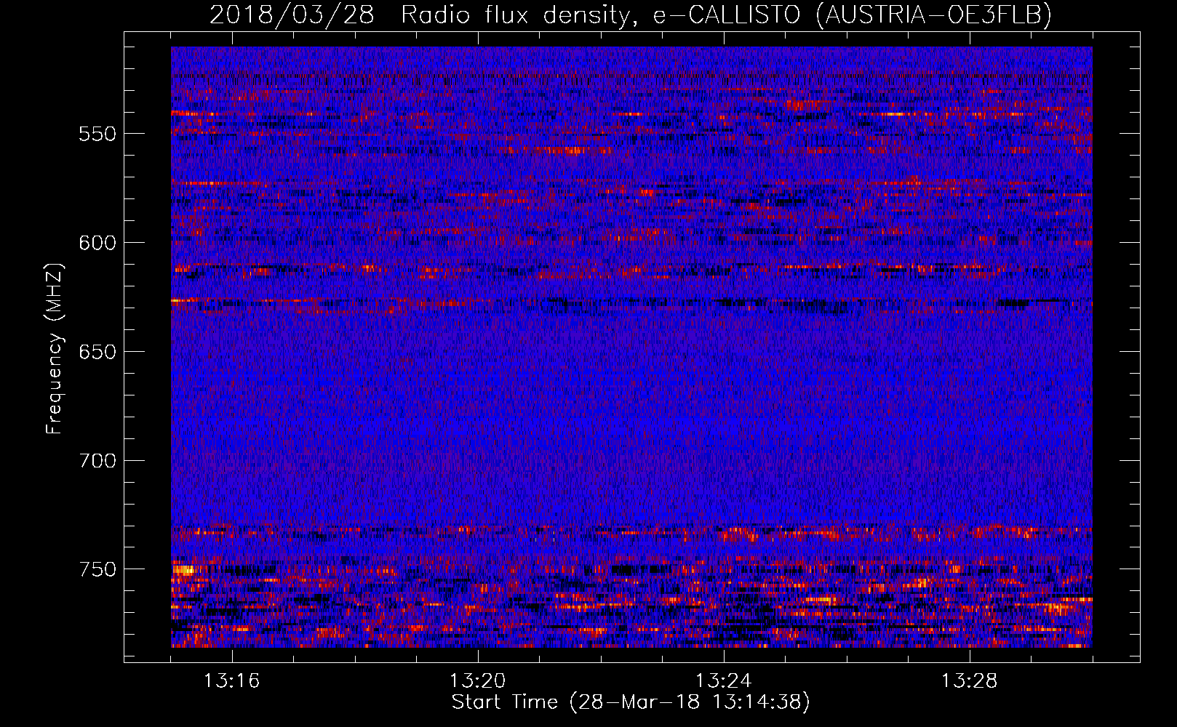Click the 750 frequency tick label
The width and height of the screenshot is (1177, 727).
coord(97,569)
